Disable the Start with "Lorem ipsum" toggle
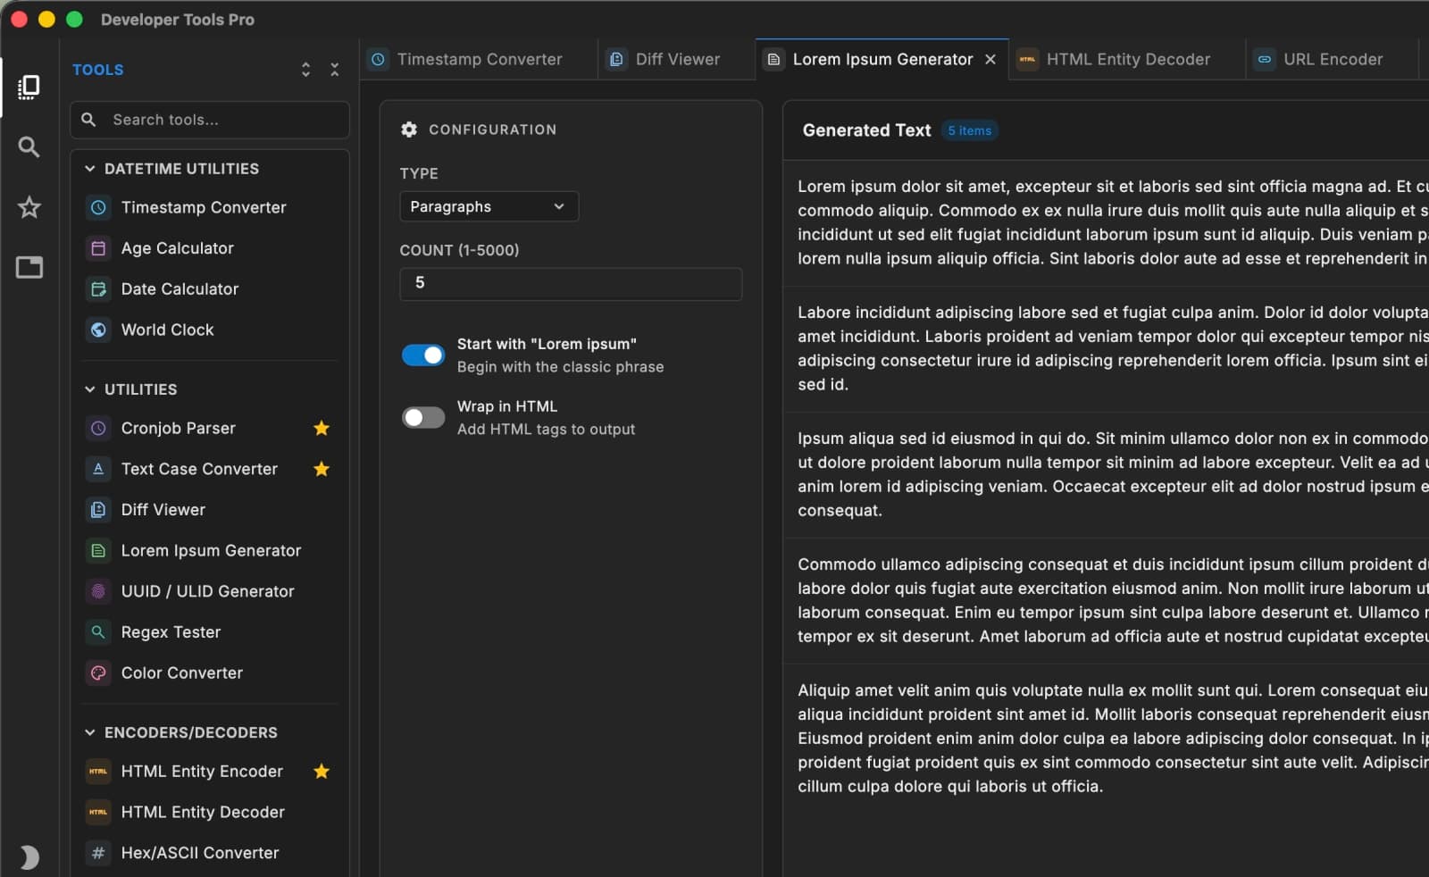The height and width of the screenshot is (877, 1429). [x=423, y=355]
